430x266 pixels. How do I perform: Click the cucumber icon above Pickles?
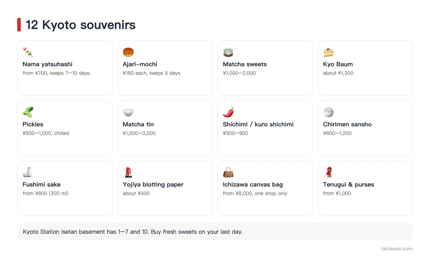pos(28,112)
